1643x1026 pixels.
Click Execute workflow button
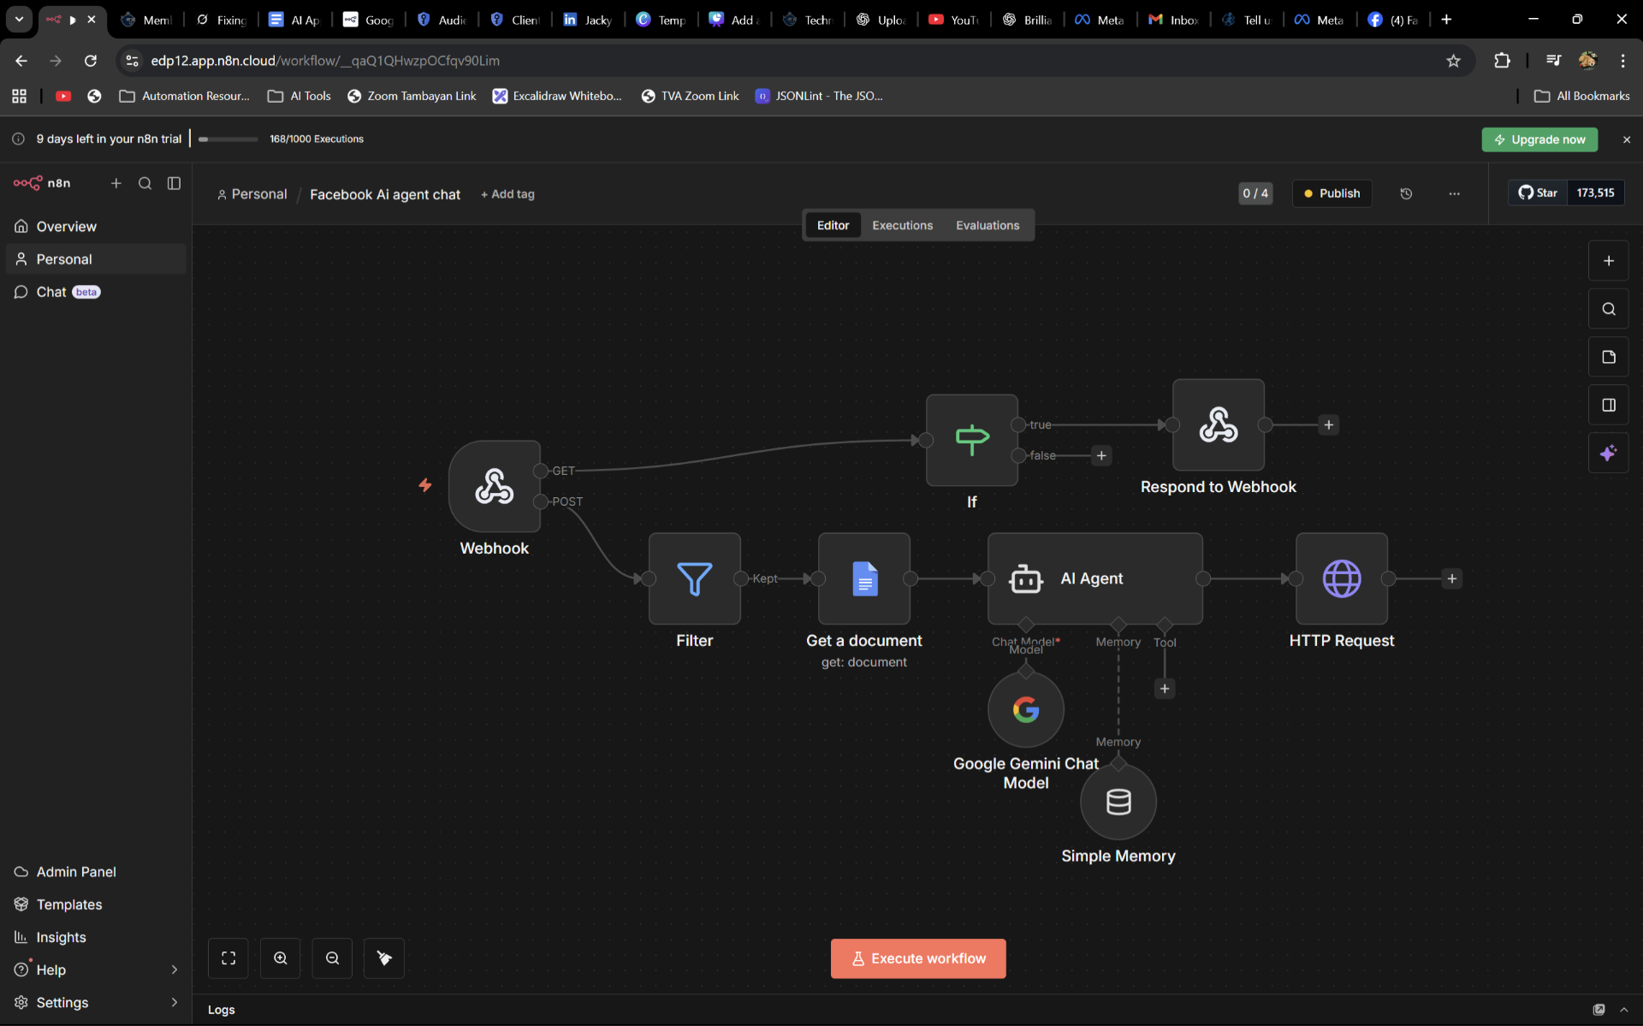click(x=918, y=958)
